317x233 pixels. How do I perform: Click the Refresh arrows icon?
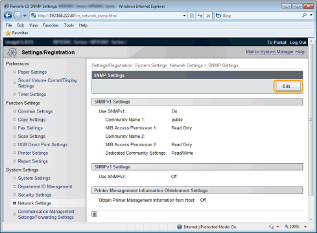click(x=200, y=16)
